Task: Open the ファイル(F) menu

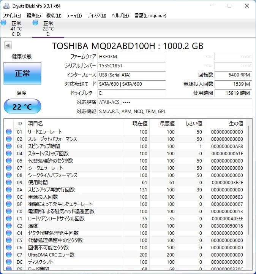Action: tap(12, 16)
